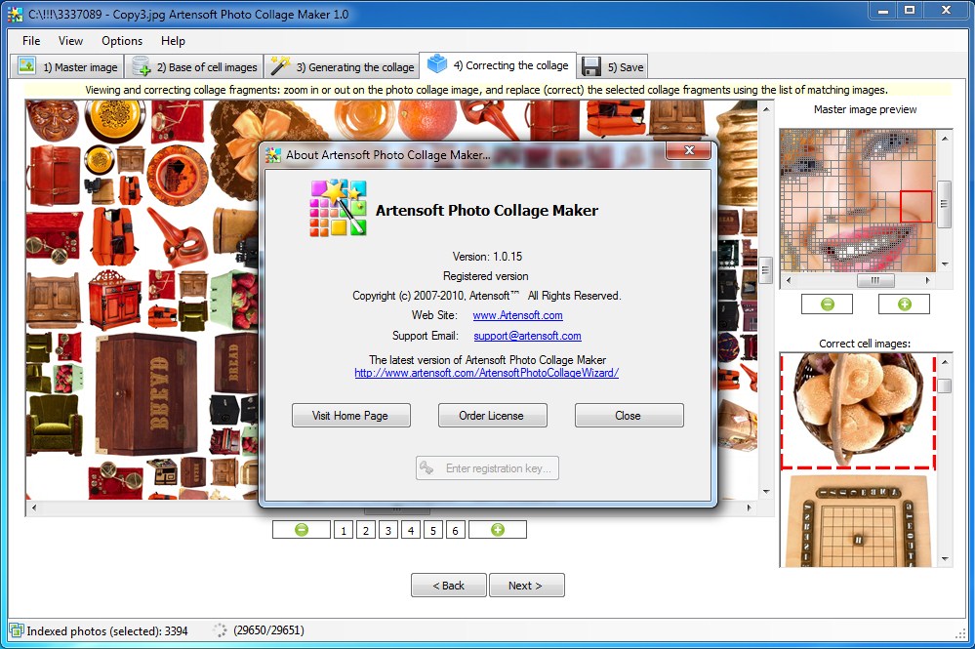This screenshot has width=975, height=649.
Task: Click the Indexed photos (selected): 3394 status
Action: (107, 631)
